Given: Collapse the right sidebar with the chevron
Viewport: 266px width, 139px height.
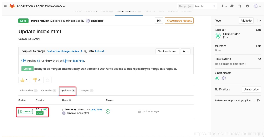Looking at the screenshot, I should 260,21.
